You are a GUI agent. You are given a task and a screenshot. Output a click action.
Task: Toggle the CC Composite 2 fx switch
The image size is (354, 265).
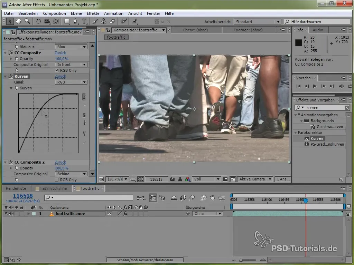tap(11, 162)
